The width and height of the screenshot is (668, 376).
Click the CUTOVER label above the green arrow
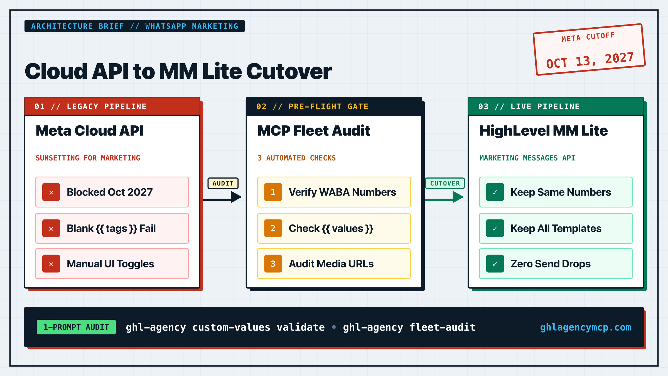tap(445, 183)
